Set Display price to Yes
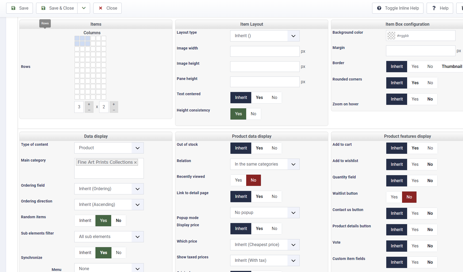This screenshot has width=463, height=272. pyautogui.click(x=259, y=229)
